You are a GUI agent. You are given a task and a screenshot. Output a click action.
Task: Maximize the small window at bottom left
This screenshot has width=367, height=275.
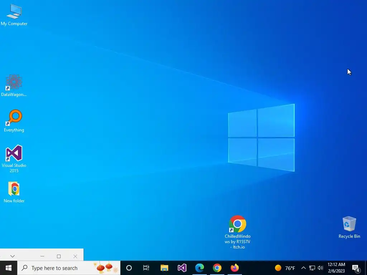pos(59,256)
